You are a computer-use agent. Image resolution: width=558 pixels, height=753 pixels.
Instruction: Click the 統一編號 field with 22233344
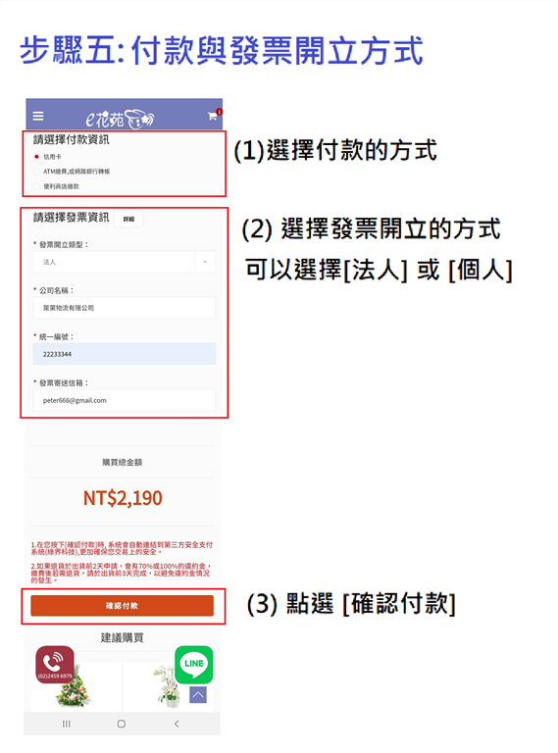coord(125,354)
